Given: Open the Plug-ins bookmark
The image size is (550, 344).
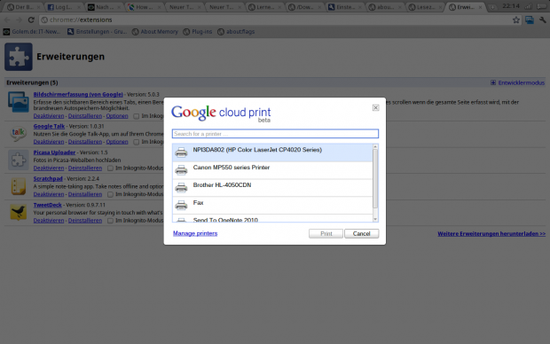Looking at the screenshot, I should [x=198, y=32].
